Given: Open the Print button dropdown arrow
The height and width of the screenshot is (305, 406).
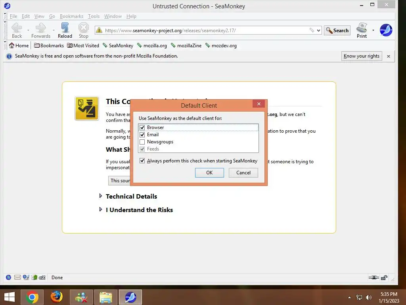Looking at the screenshot, I should (x=373, y=30).
